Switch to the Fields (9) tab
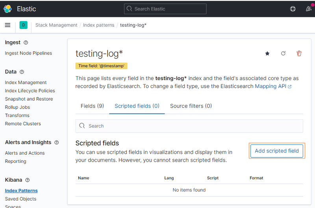Viewport: 315px width, 208px height. click(92, 106)
